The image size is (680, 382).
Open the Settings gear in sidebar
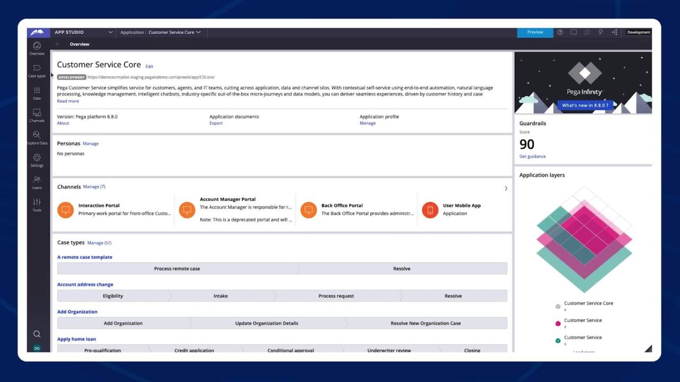pos(37,160)
